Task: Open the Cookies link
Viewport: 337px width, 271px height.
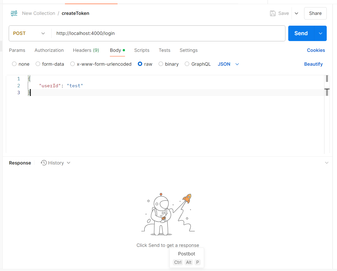Action: [316, 50]
